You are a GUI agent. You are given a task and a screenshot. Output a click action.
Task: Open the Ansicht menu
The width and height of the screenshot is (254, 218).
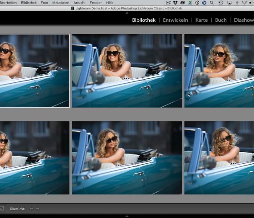click(x=79, y=3)
